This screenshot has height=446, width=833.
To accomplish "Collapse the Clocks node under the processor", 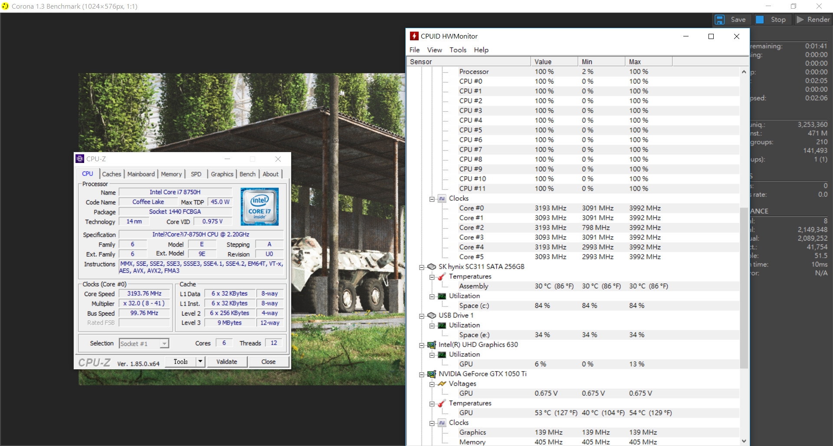I will click(x=432, y=199).
